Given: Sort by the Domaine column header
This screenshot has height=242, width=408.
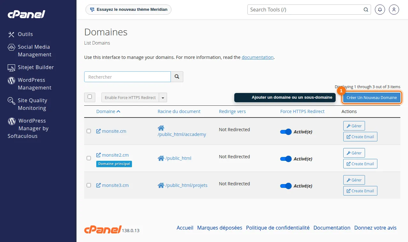Looking at the screenshot, I should (x=108, y=111).
